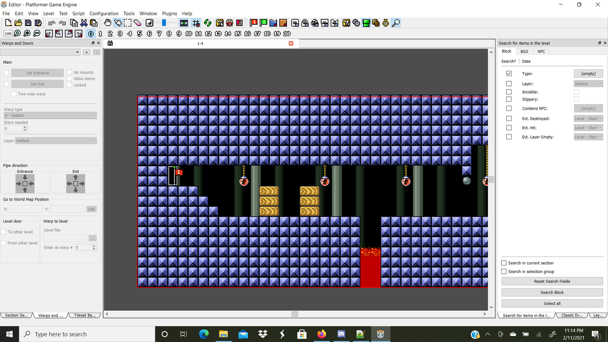Screen dimensions: 608x342
Task: Click the zoom in magnifier icon
Action: pos(27,33)
